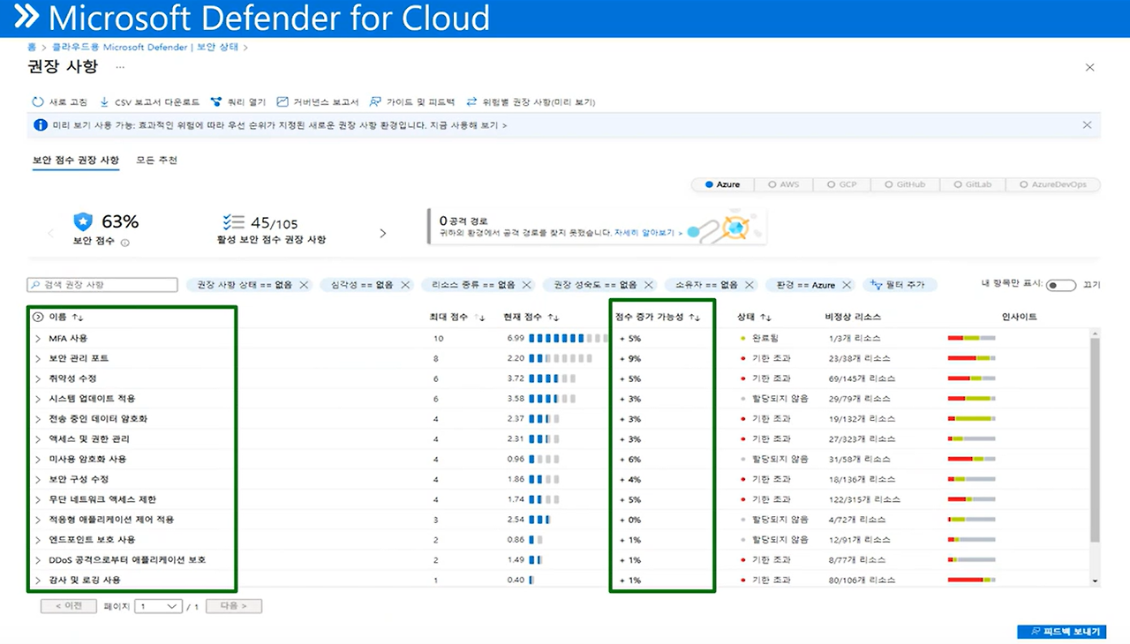Open the 페이지 number dropdown
1130x644 pixels.
(158, 606)
